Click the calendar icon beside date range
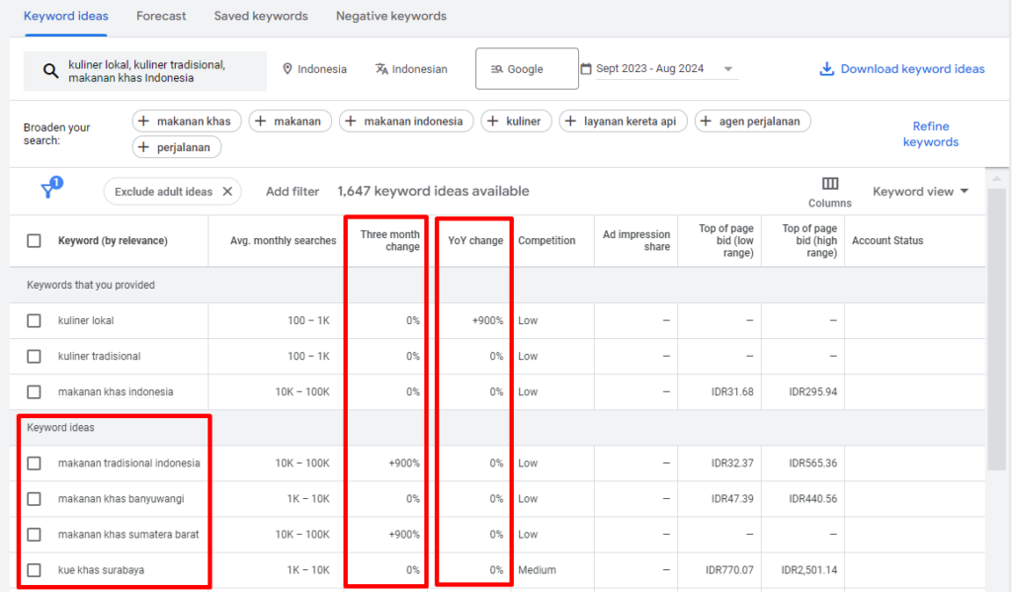The width and height of the screenshot is (1012, 592). 586,68
